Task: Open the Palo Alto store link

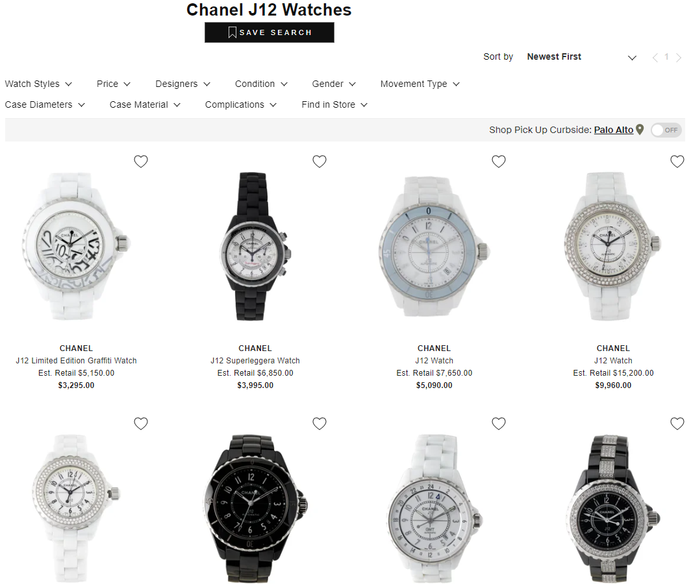Action: pyautogui.click(x=614, y=130)
